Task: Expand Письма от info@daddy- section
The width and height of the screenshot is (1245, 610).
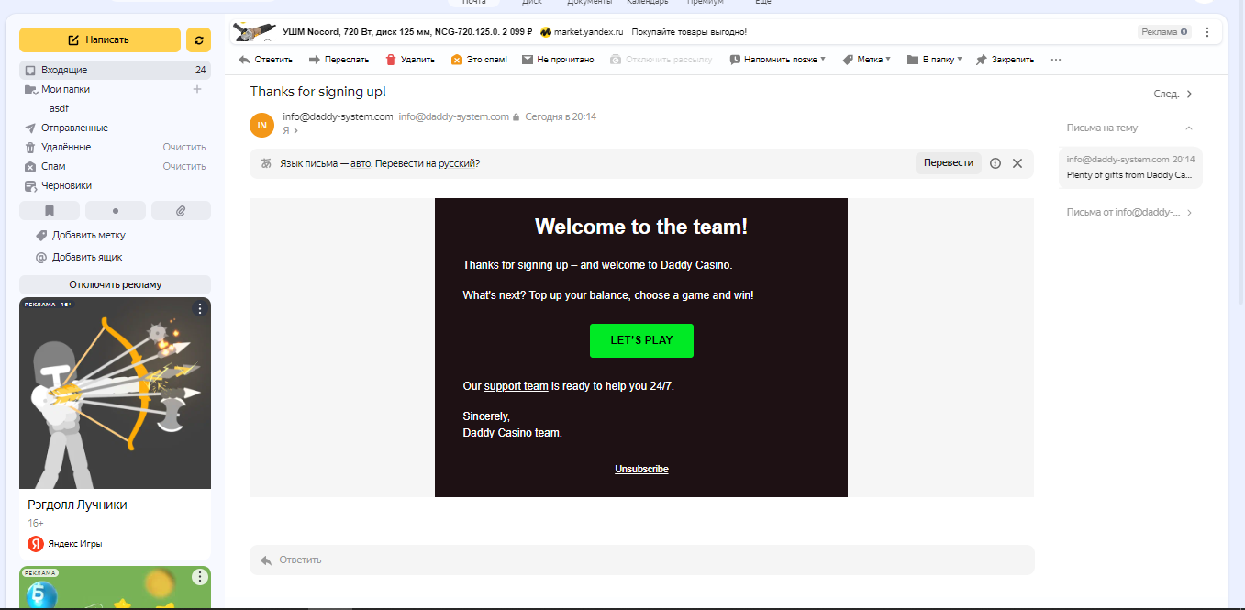Action: tap(1130, 213)
